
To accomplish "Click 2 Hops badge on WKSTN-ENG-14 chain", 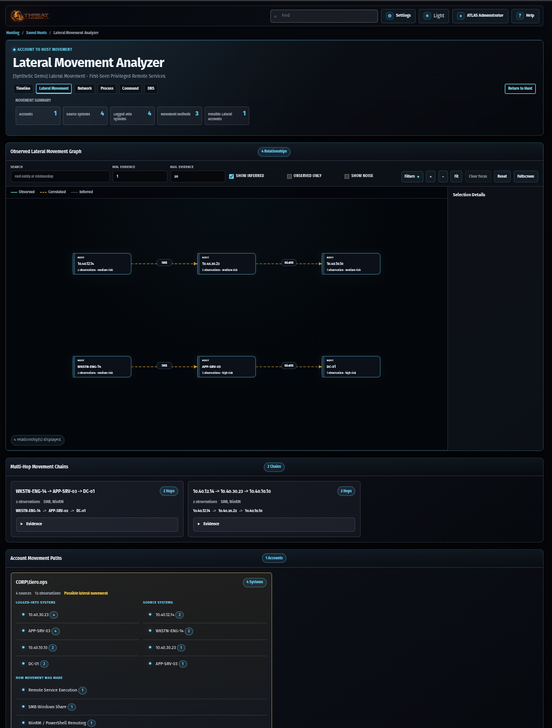I will (x=169, y=491).
